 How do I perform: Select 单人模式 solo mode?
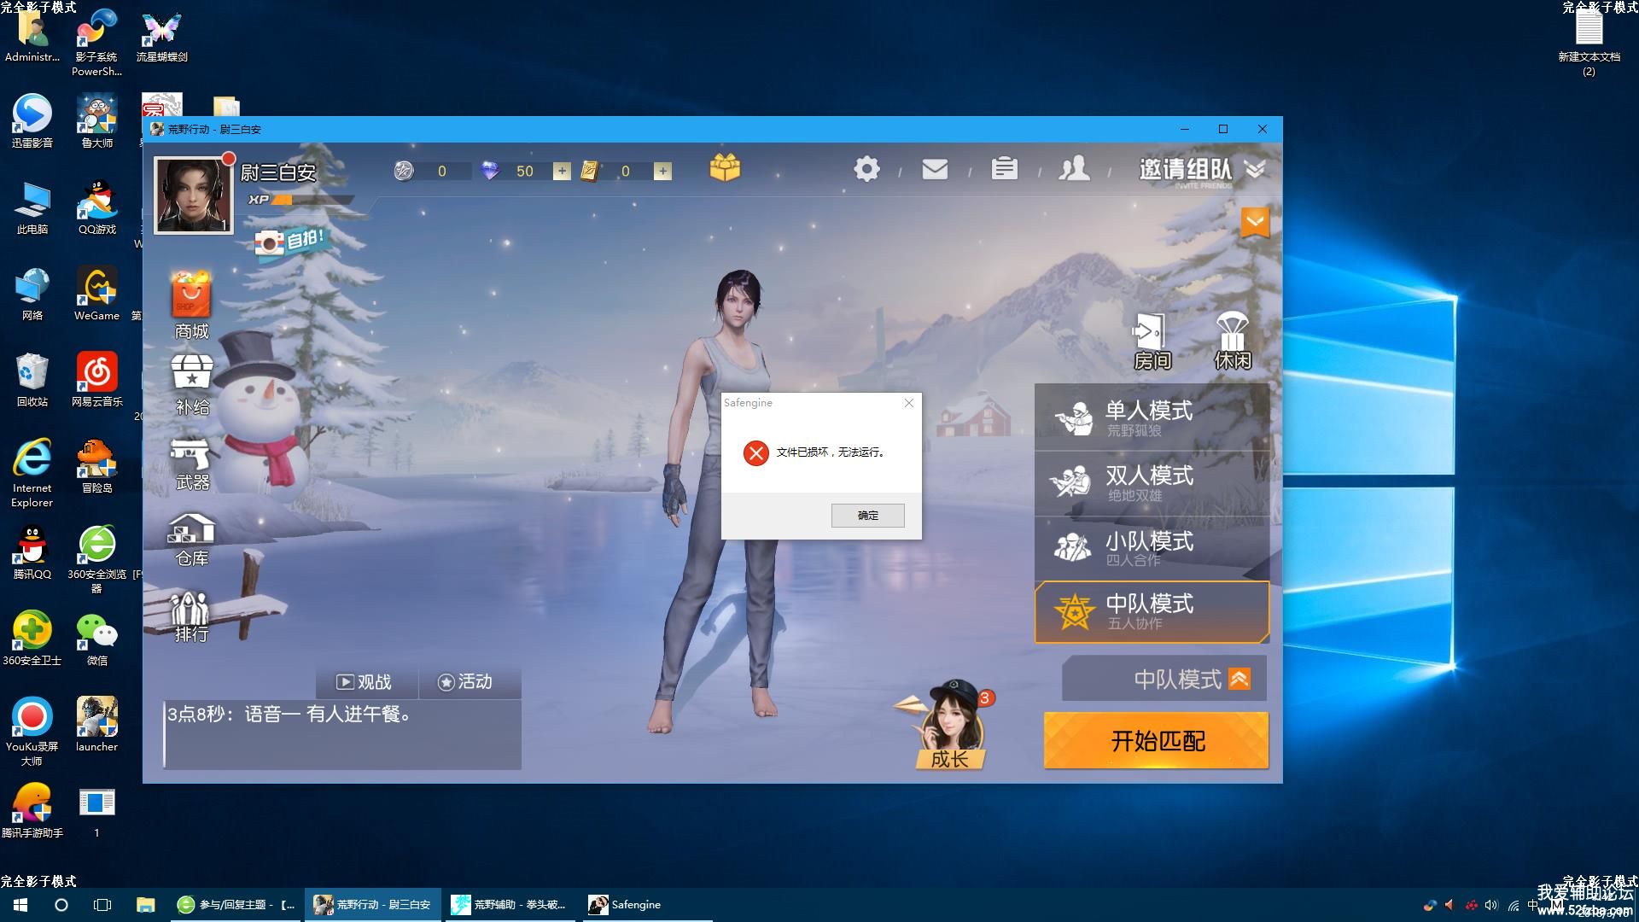tap(1152, 417)
